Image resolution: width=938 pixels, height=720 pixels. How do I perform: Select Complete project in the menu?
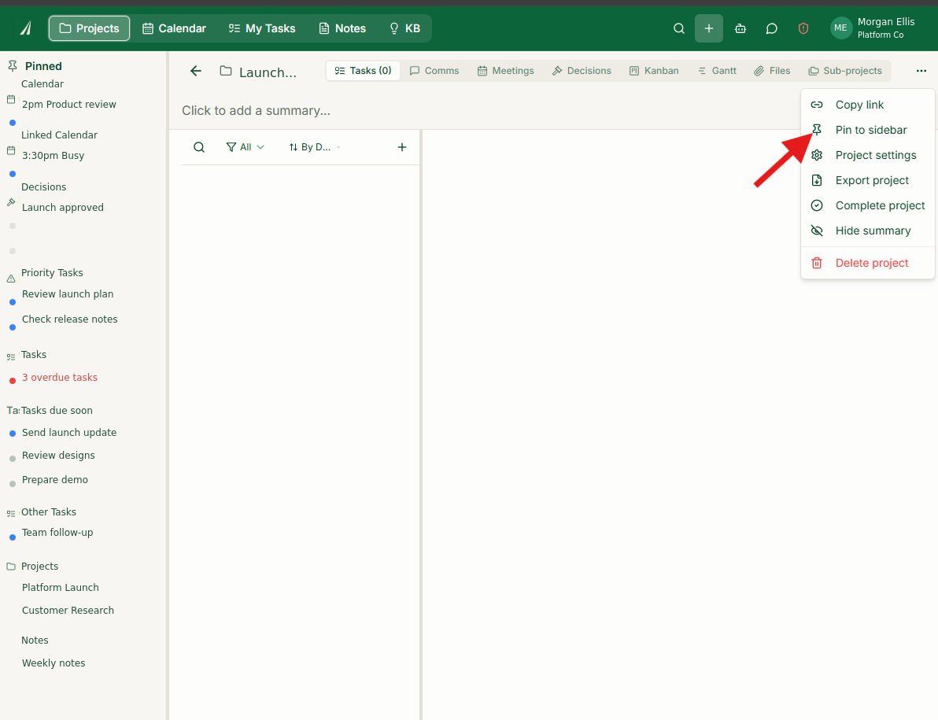[x=867, y=205]
